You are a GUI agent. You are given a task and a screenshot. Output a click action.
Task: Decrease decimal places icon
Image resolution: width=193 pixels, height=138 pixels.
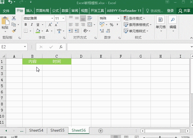pos(108,31)
